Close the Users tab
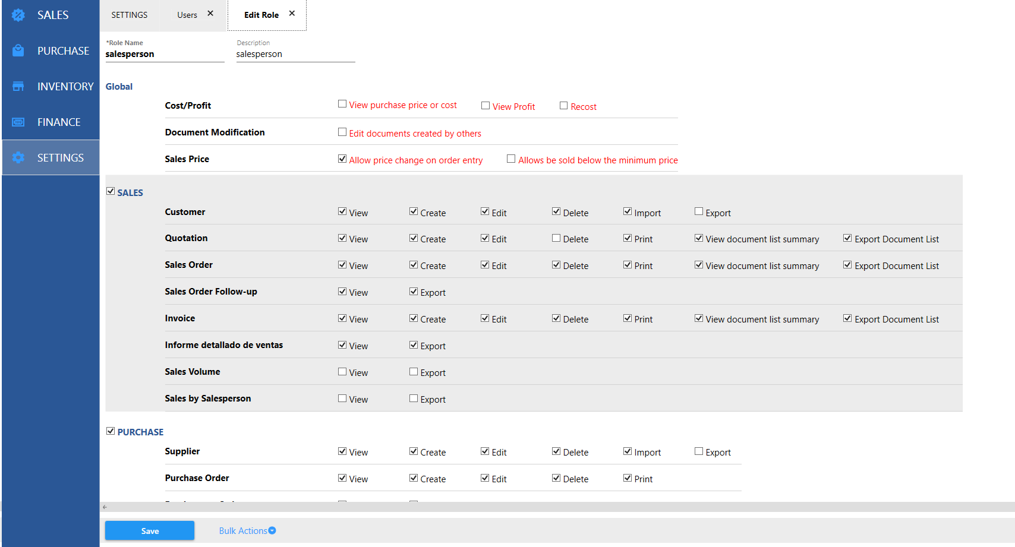Viewport: 1015px width, 547px height. pos(210,14)
